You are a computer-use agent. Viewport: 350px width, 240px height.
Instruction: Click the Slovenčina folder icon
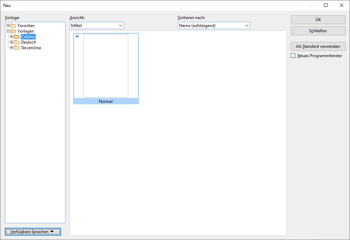pos(17,48)
